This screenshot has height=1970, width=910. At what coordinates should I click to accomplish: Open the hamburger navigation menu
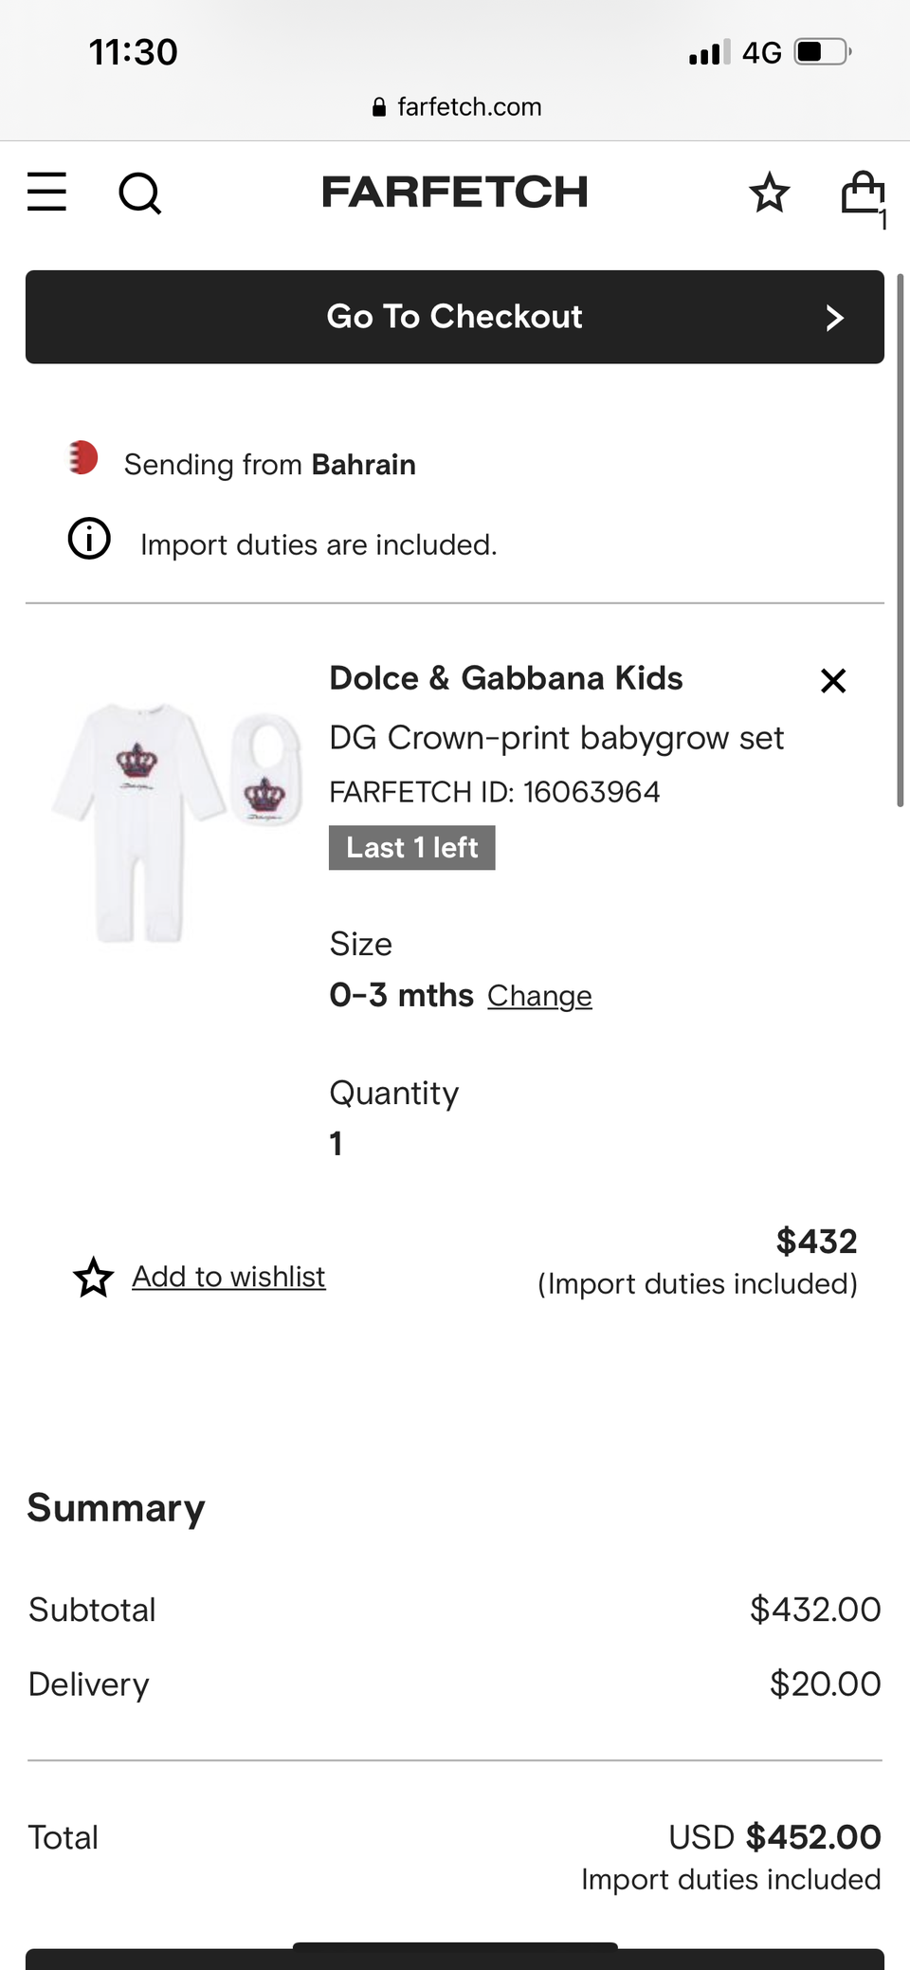(46, 192)
